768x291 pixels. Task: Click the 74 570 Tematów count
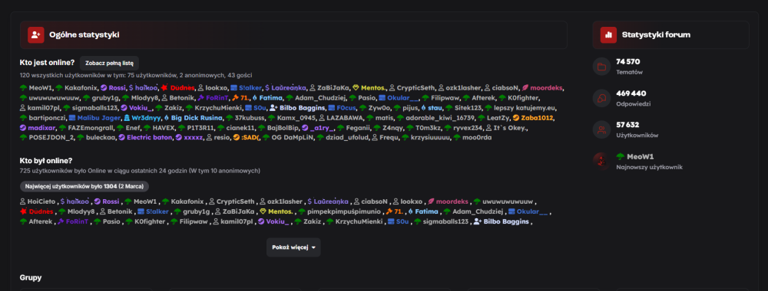pos(628,62)
